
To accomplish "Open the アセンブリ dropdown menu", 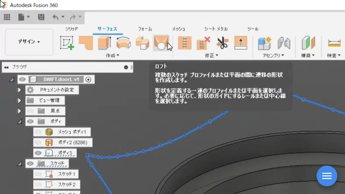I will click(x=273, y=56).
